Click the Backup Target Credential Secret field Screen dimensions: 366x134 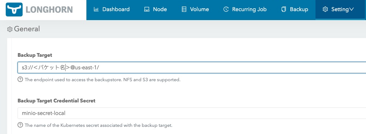[x=192, y=113]
